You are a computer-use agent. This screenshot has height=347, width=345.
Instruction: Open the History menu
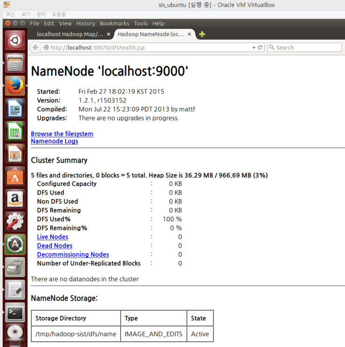coord(85,23)
